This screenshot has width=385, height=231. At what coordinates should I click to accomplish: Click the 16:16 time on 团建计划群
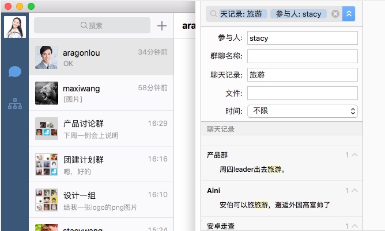click(x=158, y=159)
